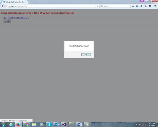Click the Action Center flag tray icon
158x127 pixels.
click(139, 125)
